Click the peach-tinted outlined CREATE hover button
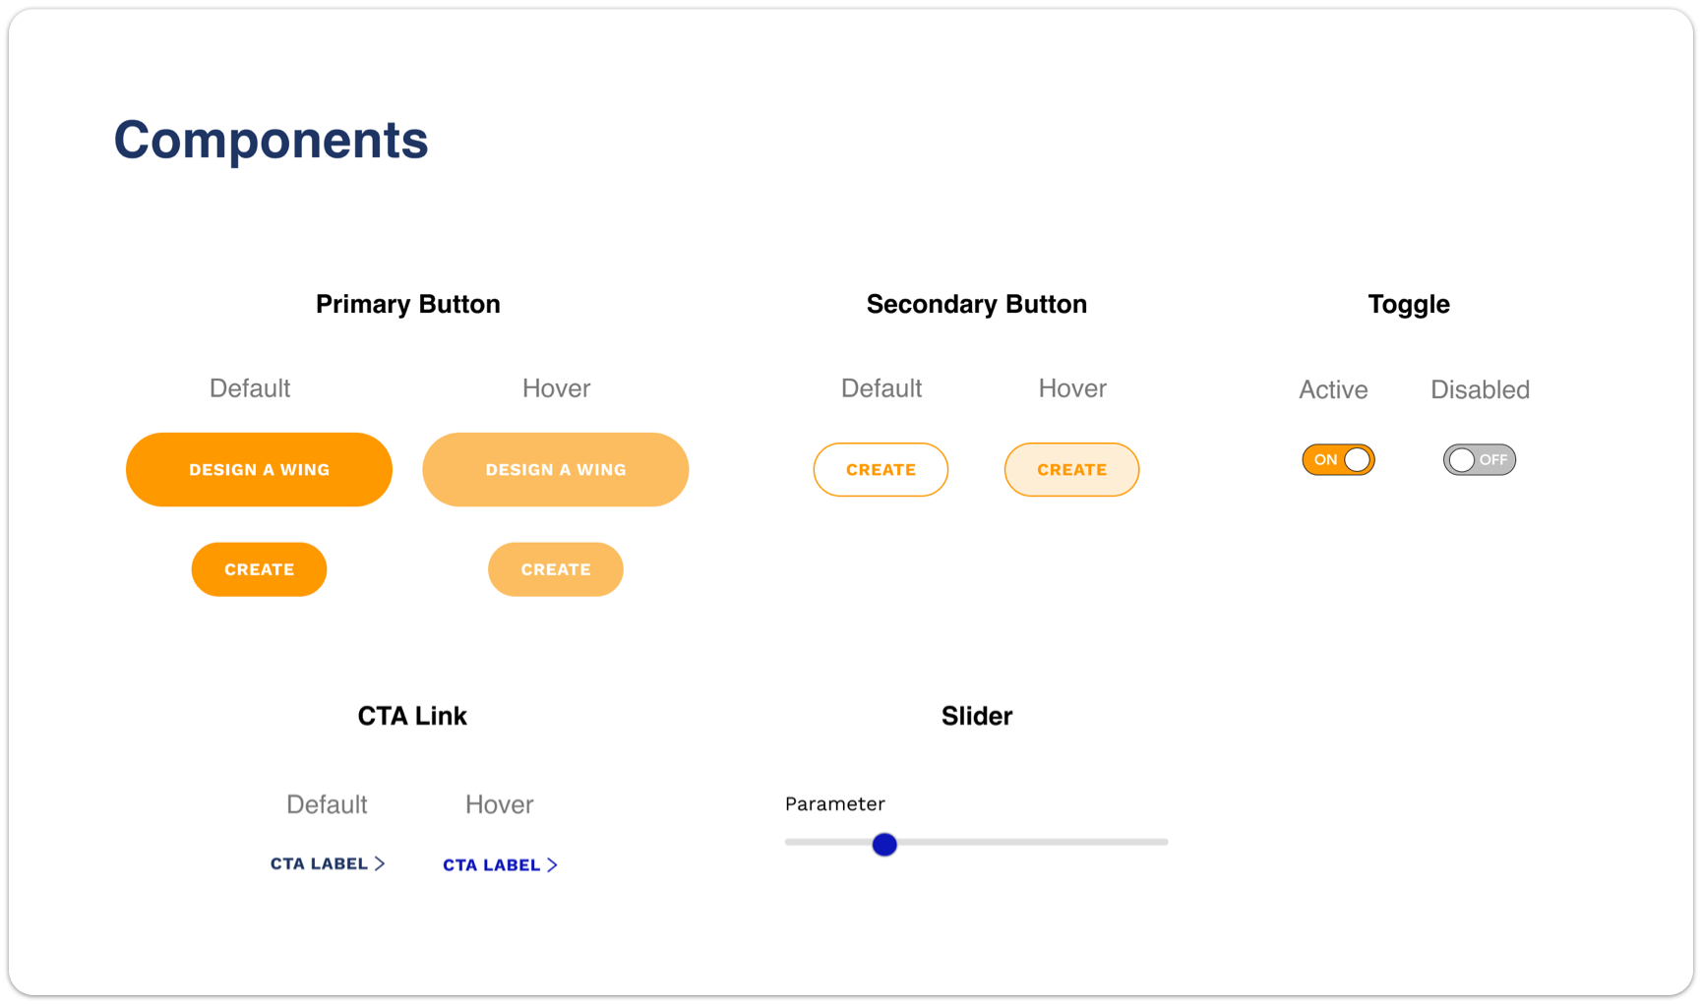 pyautogui.click(x=1071, y=469)
